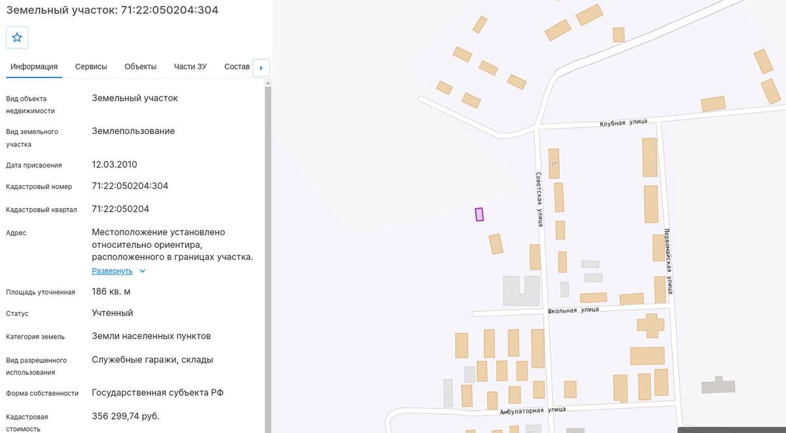The height and width of the screenshot is (433, 786).
Task: Select the purple highlighted parcel on the map
Action: click(x=479, y=214)
